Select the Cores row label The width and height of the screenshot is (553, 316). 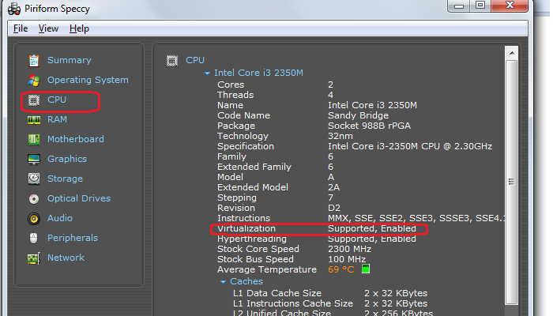click(231, 85)
